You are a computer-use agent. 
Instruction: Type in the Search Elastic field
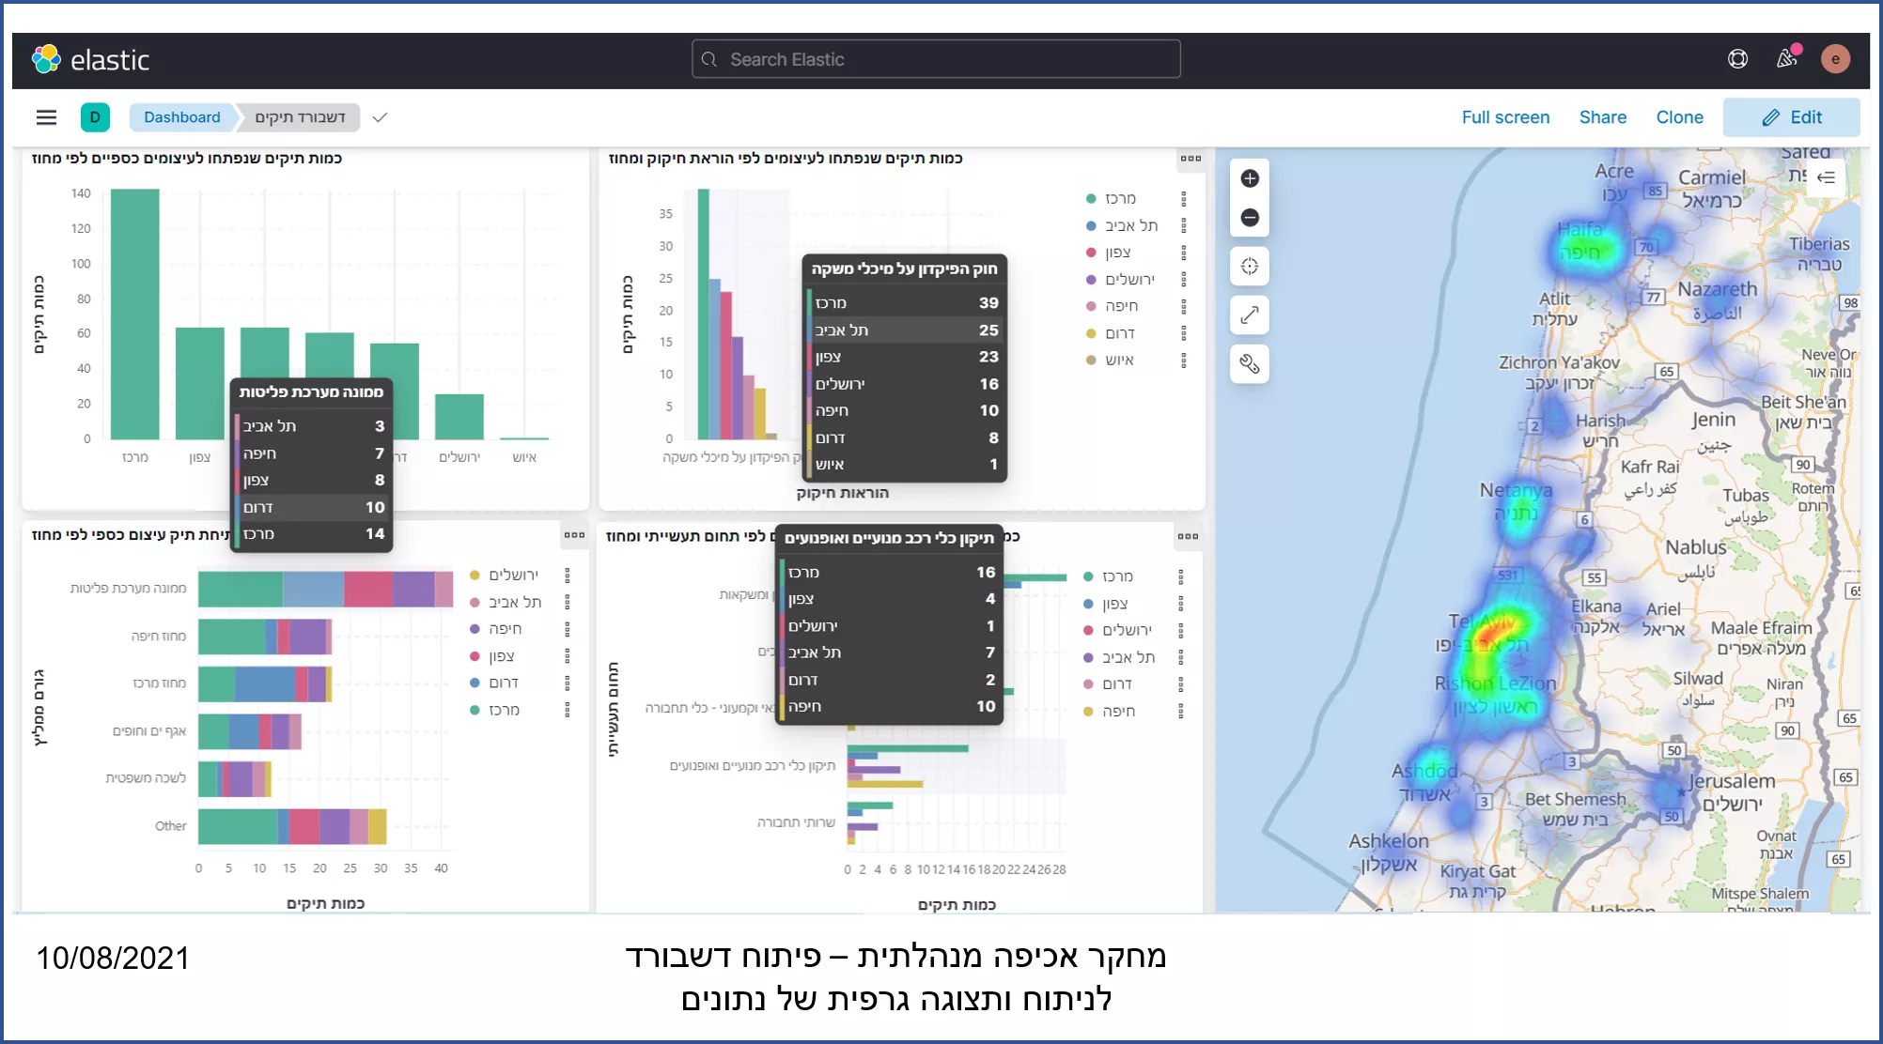coord(936,59)
